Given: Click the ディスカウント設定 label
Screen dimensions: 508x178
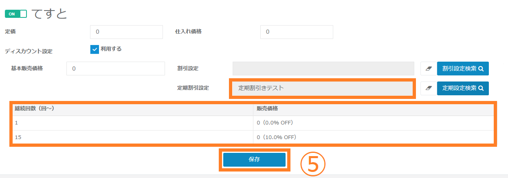Looking at the screenshot, I should click(x=29, y=51).
